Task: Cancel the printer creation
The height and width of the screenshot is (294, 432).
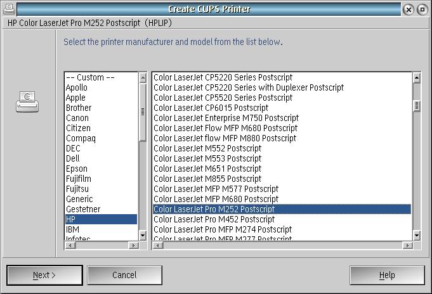Action: 124,275
